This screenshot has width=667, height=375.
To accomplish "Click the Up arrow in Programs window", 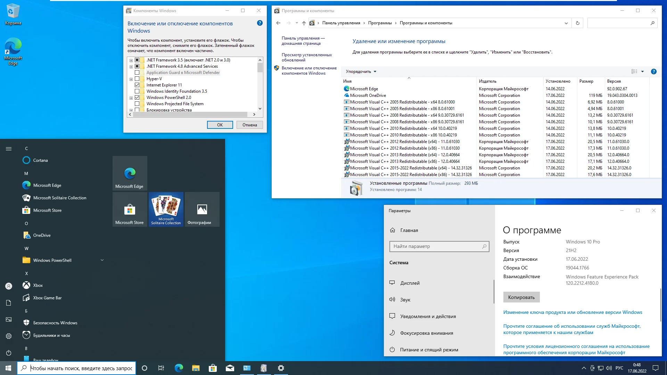I will click(x=304, y=23).
